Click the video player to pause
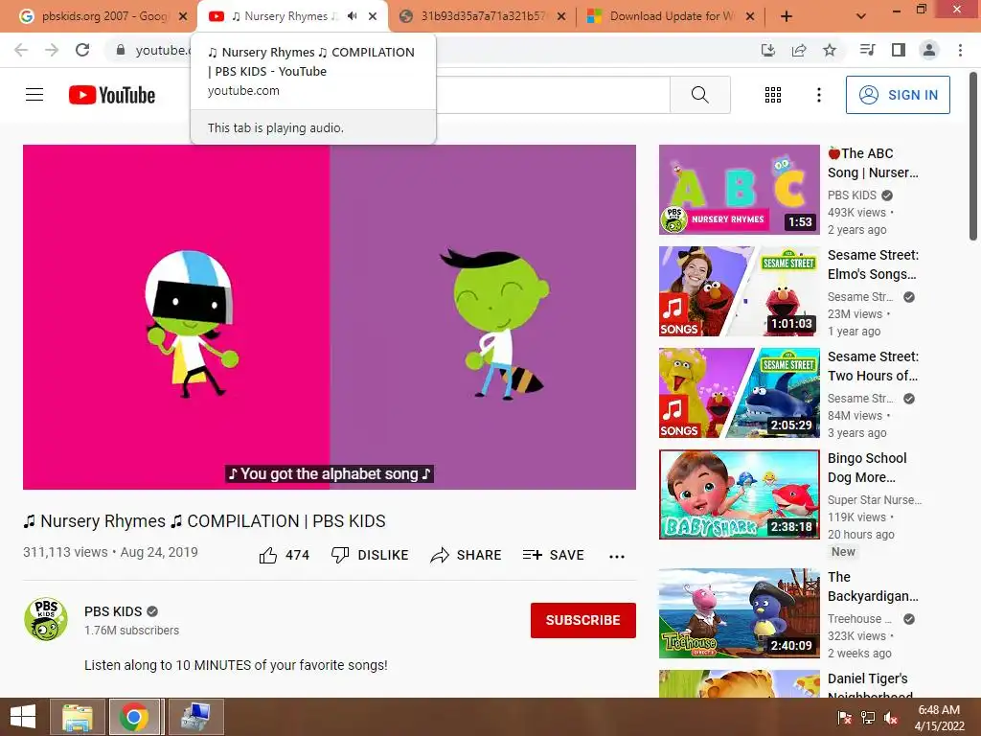The width and height of the screenshot is (981, 736). click(x=330, y=317)
